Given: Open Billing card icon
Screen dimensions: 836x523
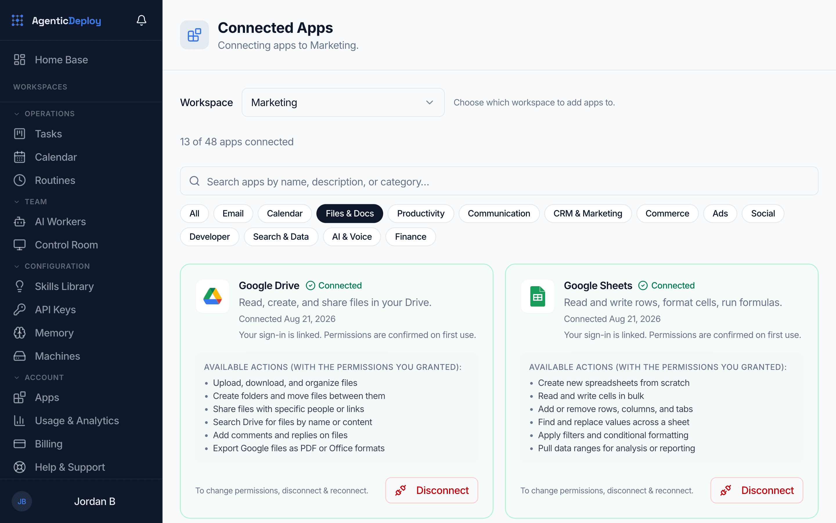Looking at the screenshot, I should point(20,444).
